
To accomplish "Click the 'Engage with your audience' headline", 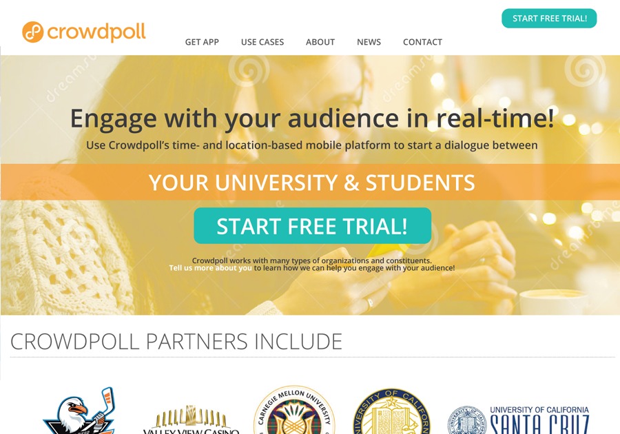I will pos(312,118).
